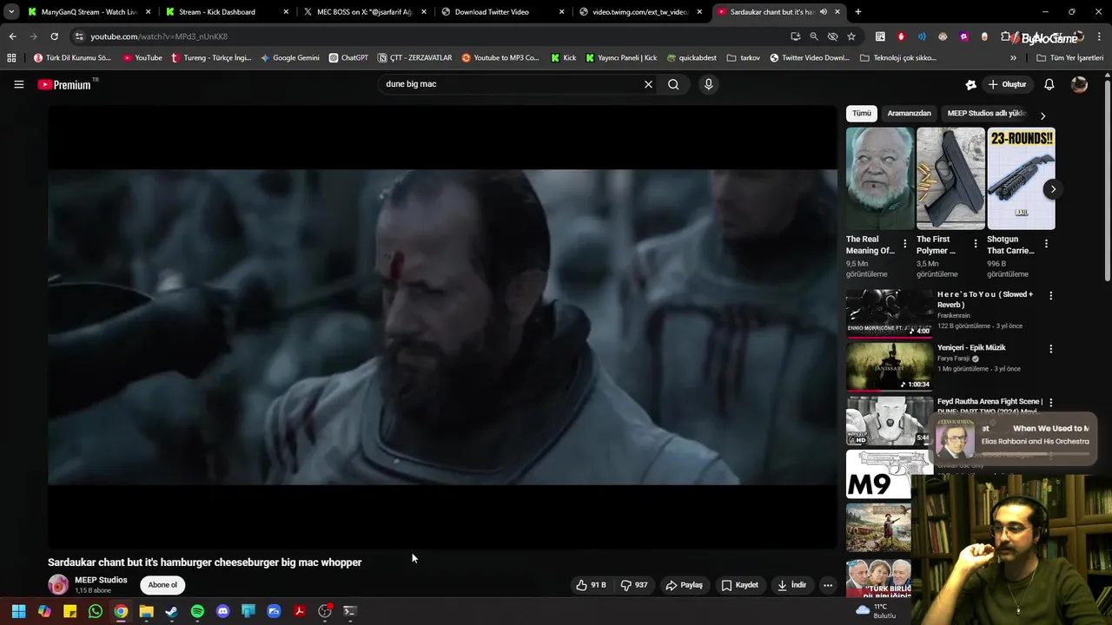Show hidden bookmarks with chevron

point(1013,58)
